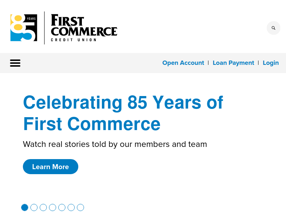Jump to the last carousel slide dot
This screenshot has width=286, height=215.
click(x=80, y=207)
